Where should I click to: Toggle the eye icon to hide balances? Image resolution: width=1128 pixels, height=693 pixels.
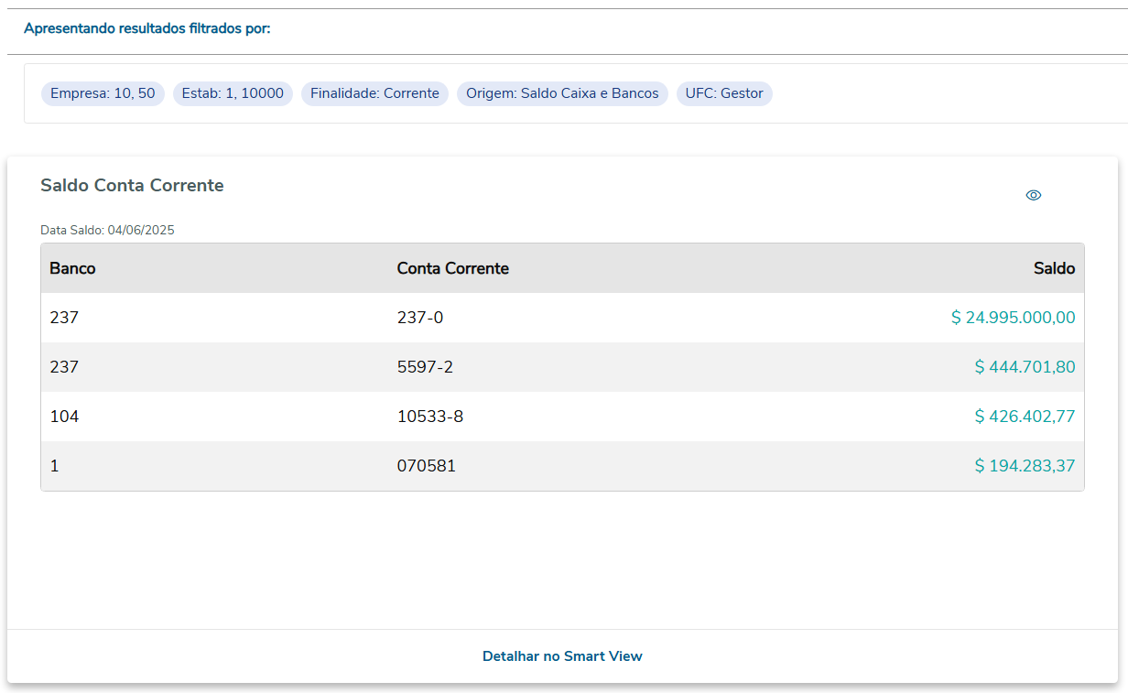click(1034, 195)
